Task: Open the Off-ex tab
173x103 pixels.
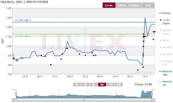Action: pos(122,5)
